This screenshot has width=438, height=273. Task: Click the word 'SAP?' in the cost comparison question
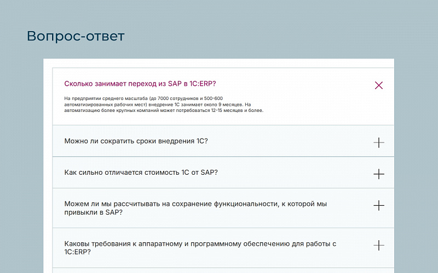click(x=209, y=173)
